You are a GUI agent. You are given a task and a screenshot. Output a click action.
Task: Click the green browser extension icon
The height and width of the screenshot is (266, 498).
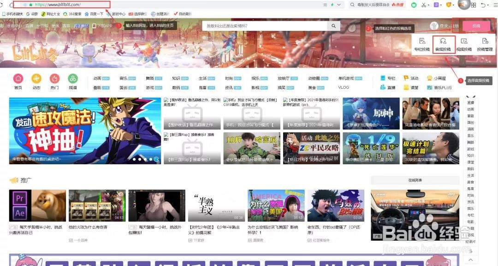pos(414,5)
